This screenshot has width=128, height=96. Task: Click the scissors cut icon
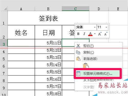coord(78,46)
